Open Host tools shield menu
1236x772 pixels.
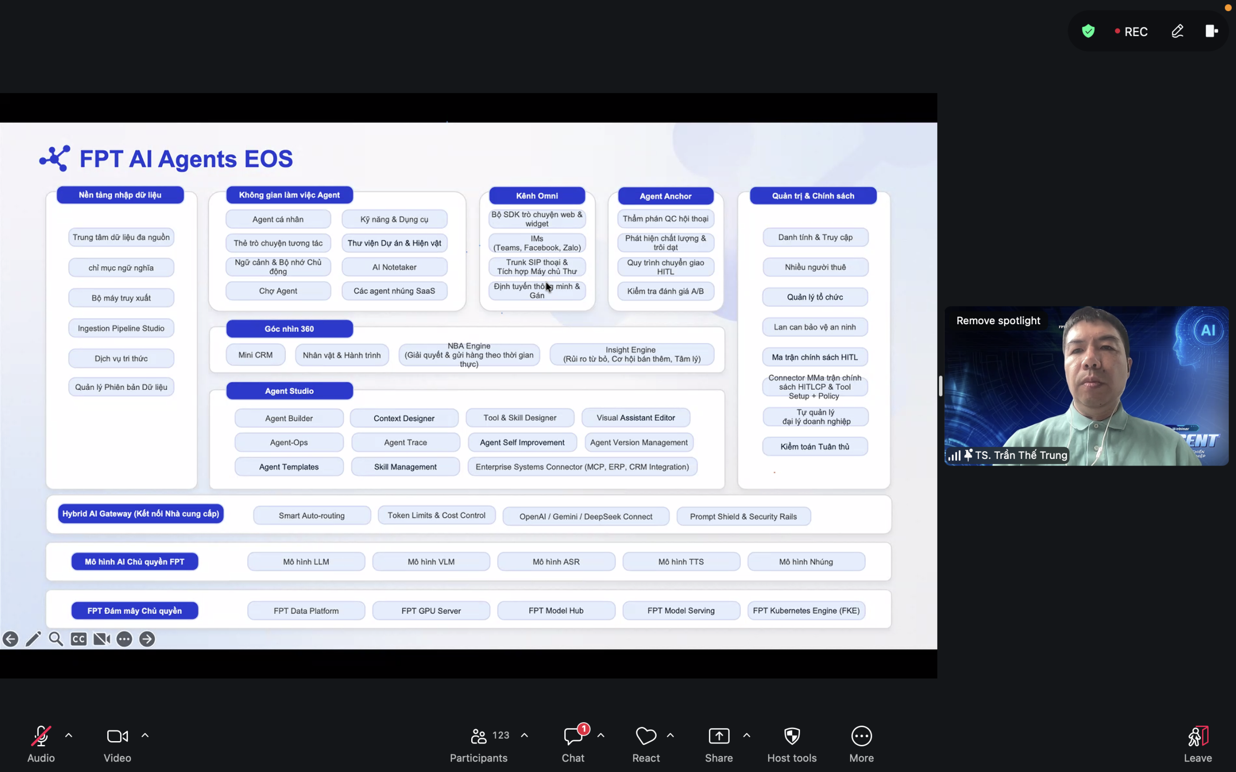[792, 744]
